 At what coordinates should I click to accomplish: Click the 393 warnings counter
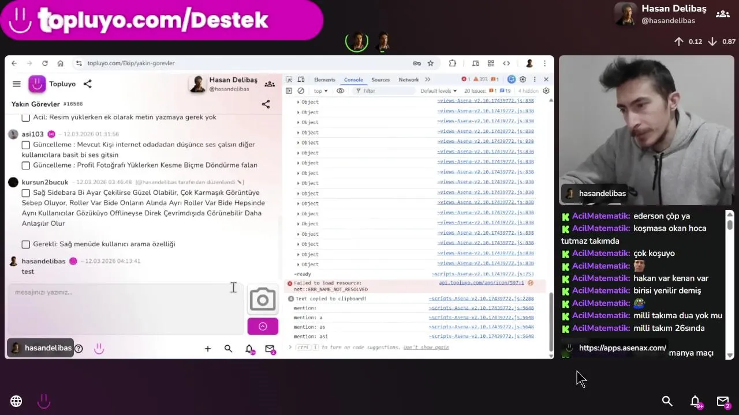pyautogui.click(x=481, y=80)
